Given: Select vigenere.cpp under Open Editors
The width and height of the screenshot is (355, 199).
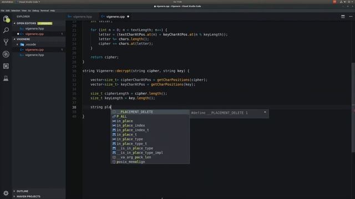Looking at the screenshot, I should [x=39, y=34].
